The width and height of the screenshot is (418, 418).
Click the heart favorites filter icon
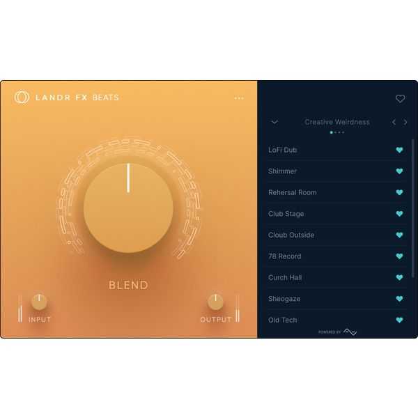click(400, 99)
